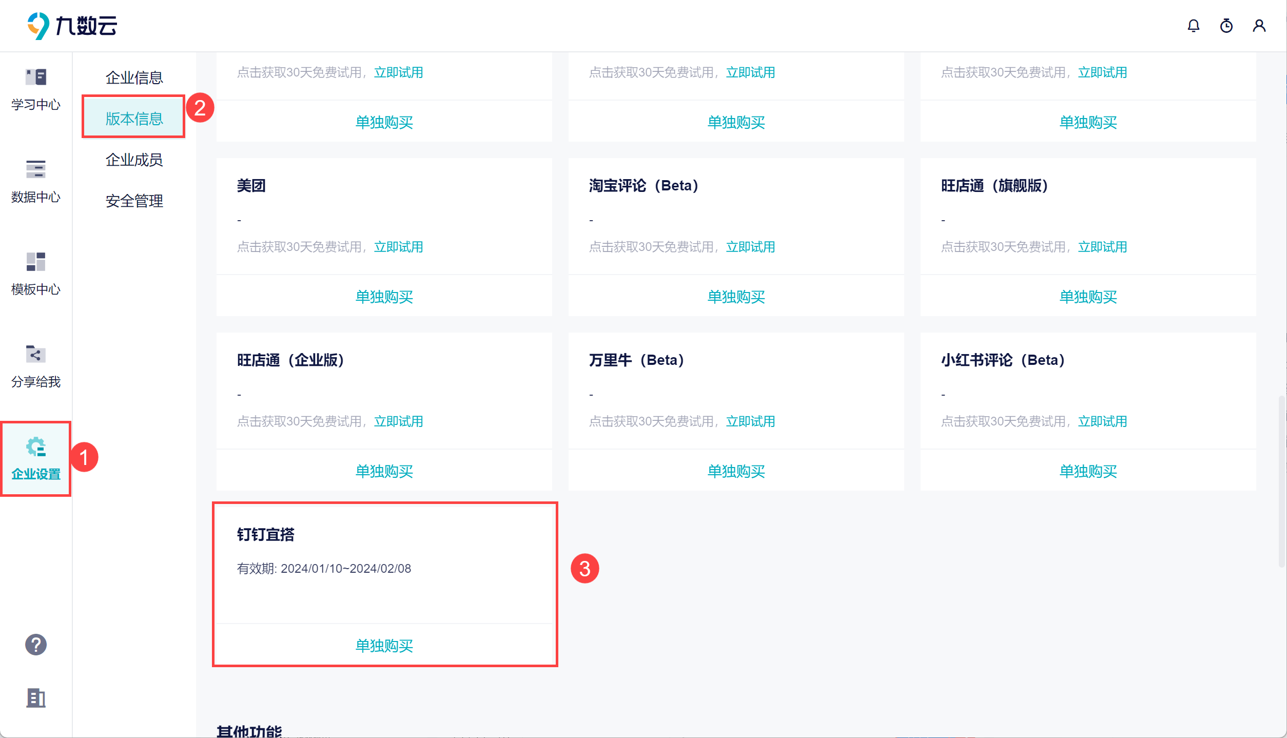Go to 安全管理 menu item
Viewport: 1287px width, 738px height.
(134, 201)
